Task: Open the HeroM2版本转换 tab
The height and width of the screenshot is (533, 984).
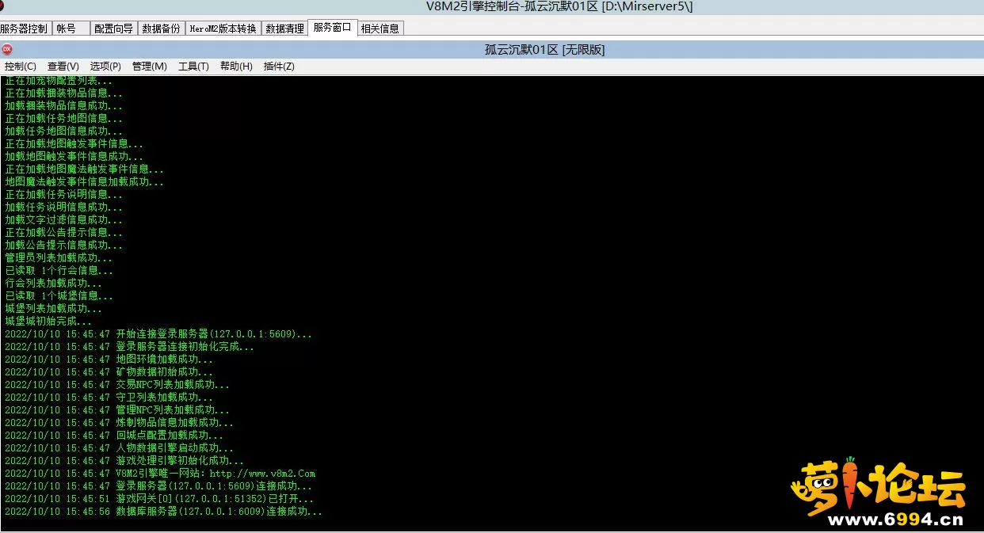Action: (223, 29)
